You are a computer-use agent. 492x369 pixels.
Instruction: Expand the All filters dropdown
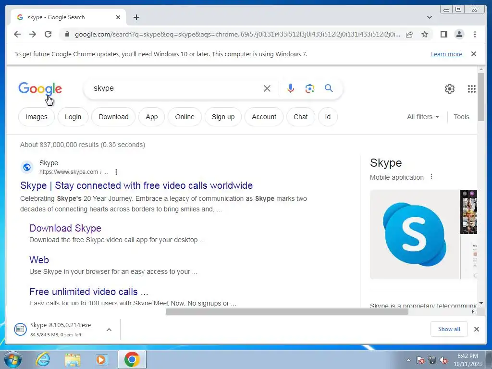pyautogui.click(x=423, y=117)
